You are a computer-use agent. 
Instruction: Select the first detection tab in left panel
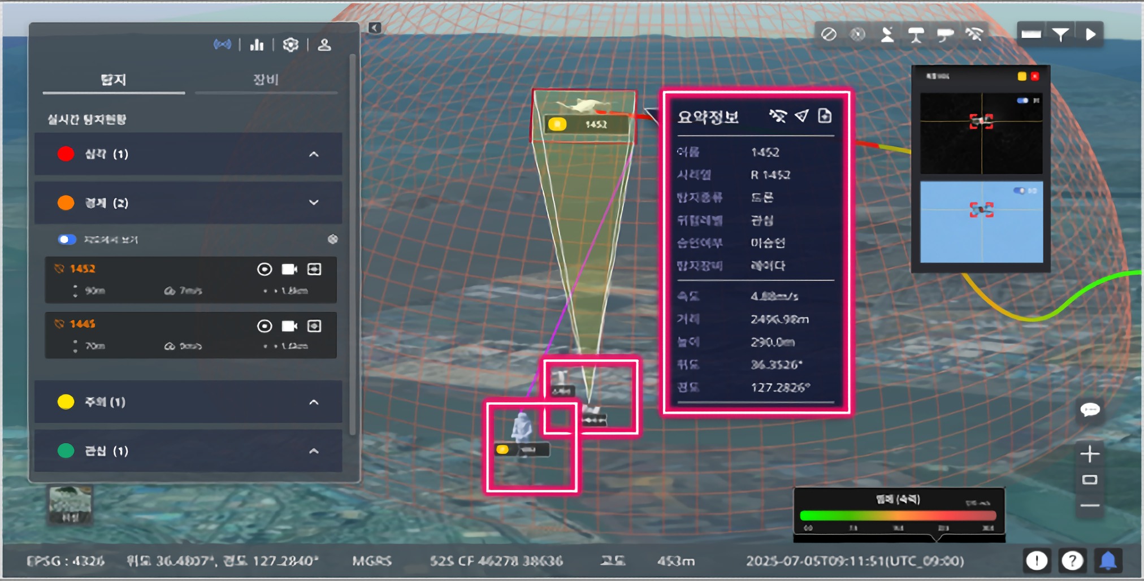[114, 80]
